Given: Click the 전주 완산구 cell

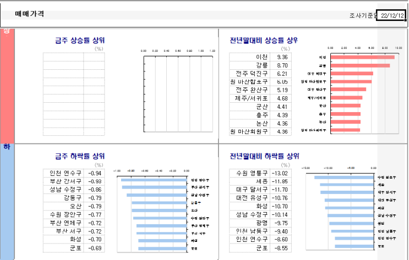Looking at the screenshot, I should pyautogui.click(x=249, y=90).
